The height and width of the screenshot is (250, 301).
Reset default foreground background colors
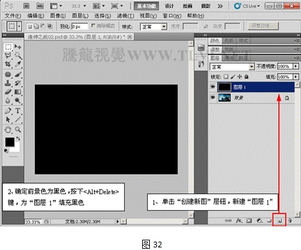point(6,151)
